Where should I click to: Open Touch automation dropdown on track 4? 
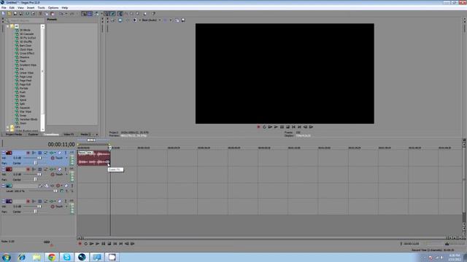pyautogui.click(x=66, y=207)
